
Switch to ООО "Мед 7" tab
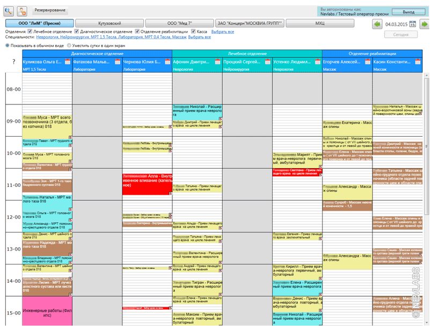coord(179,24)
